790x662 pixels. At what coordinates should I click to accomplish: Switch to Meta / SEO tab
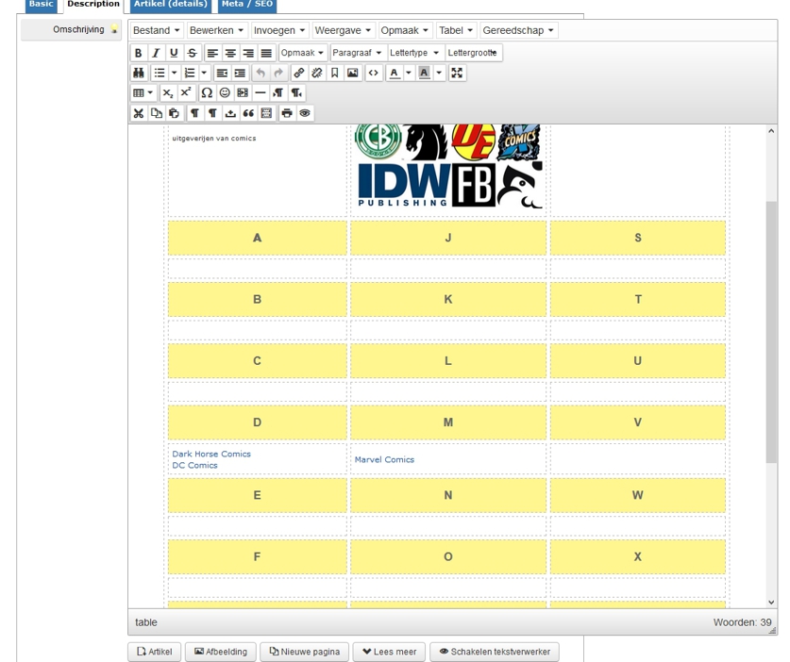[247, 4]
